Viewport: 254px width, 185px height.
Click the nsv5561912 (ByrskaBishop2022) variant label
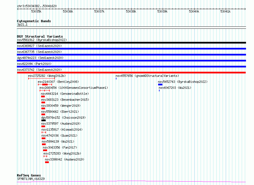pos(42,40)
